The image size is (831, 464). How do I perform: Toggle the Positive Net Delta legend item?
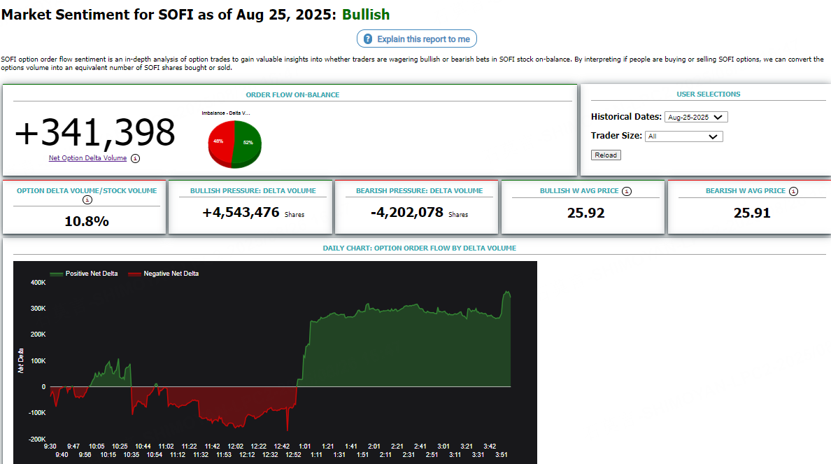coord(84,274)
